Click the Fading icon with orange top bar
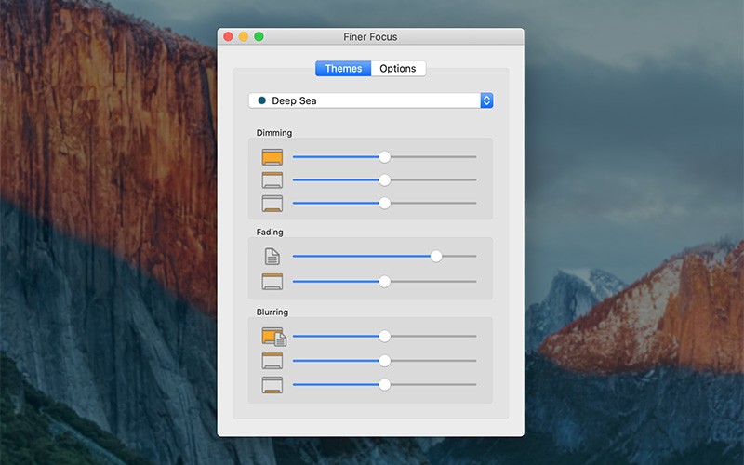 click(272, 282)
